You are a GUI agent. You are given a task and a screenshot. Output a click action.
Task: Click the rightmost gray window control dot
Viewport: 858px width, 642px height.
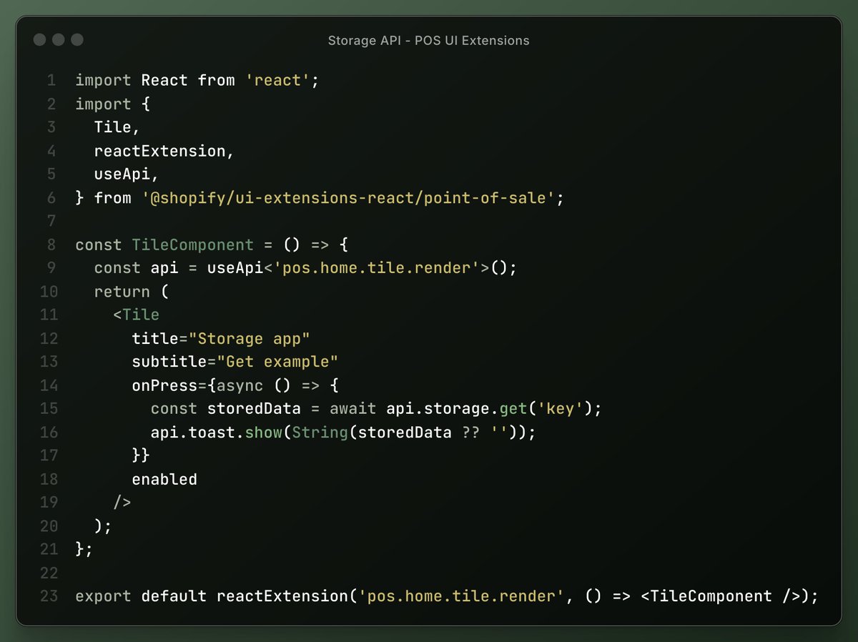(x=77, y=40)
